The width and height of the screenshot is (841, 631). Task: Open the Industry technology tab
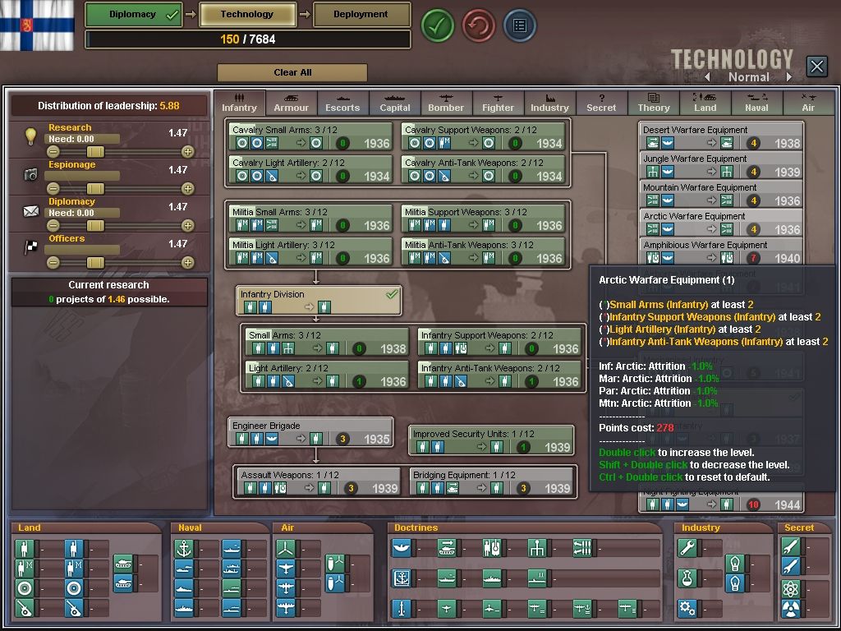click(x=549, y=103)
